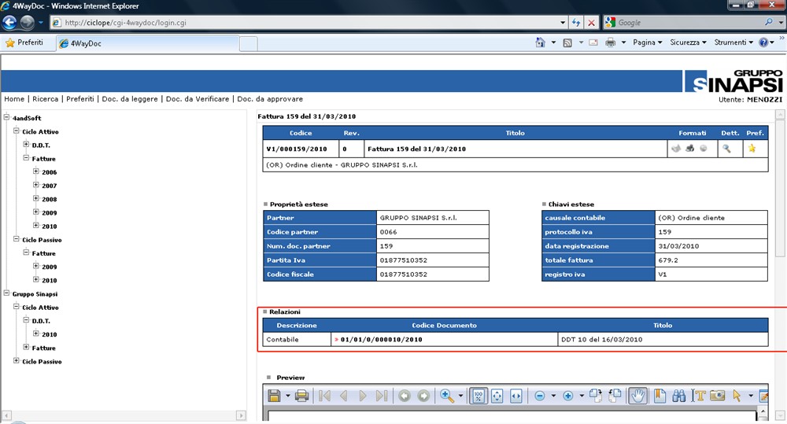Screen dimensions: 787x424
Task: Go to Home in the navigation bar
Action: point(14,99)
